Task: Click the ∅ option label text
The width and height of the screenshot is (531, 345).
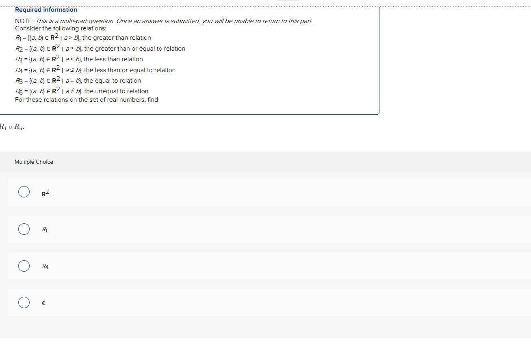Action: [x=43, y=303]
